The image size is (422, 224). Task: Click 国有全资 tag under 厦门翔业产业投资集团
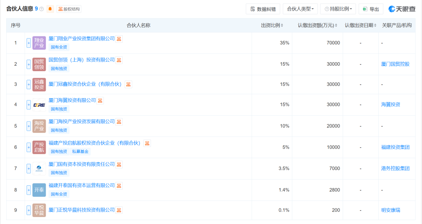click(x=59, y=47)
